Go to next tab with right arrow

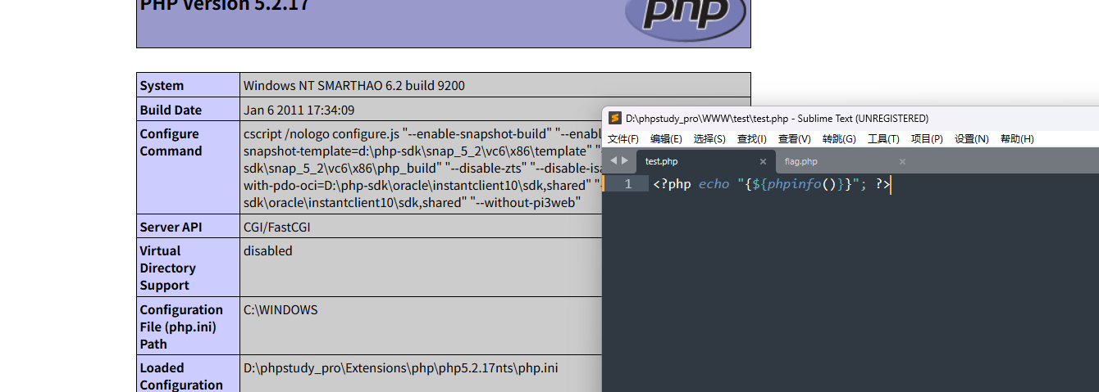625,161
